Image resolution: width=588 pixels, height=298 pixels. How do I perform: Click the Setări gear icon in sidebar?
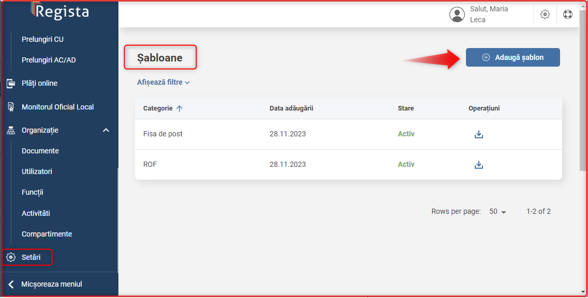pos(11,257)
